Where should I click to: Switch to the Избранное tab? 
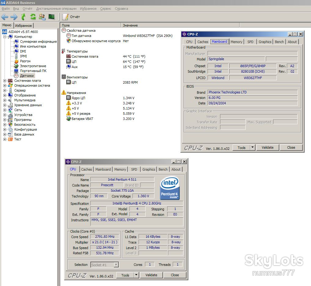24,26
